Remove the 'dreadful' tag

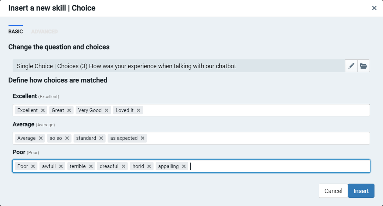coord(124,166)
